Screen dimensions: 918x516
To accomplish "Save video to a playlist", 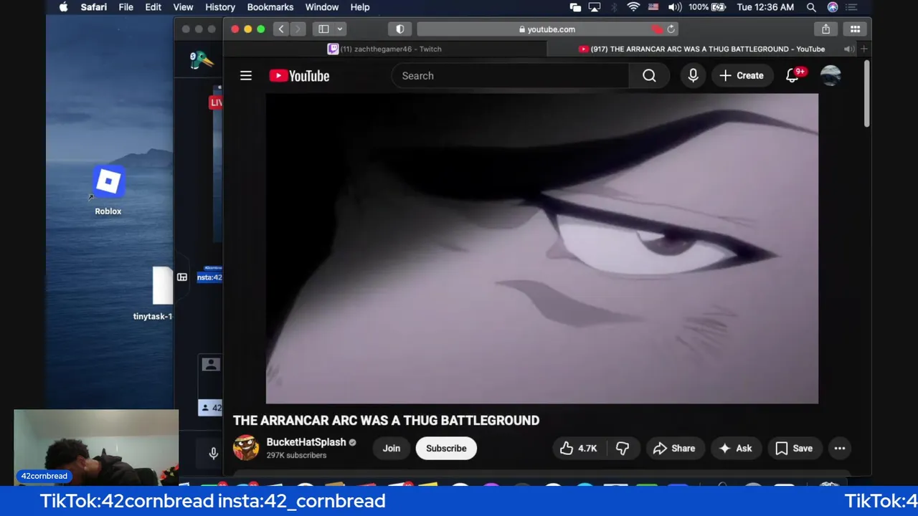I will 794,448.
